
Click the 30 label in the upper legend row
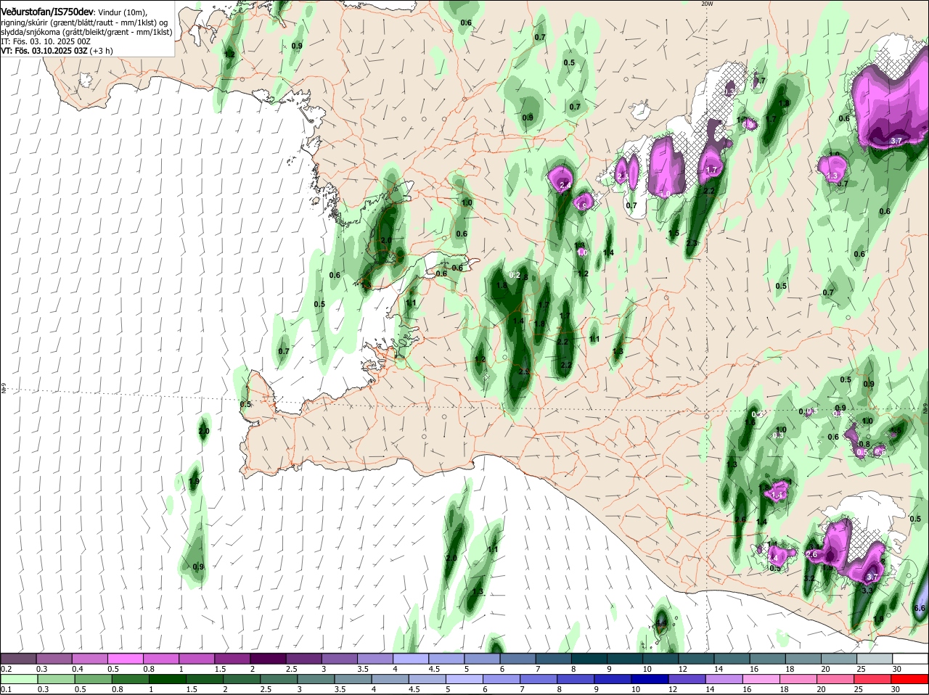pyautogui.click(x=897, y=669)
